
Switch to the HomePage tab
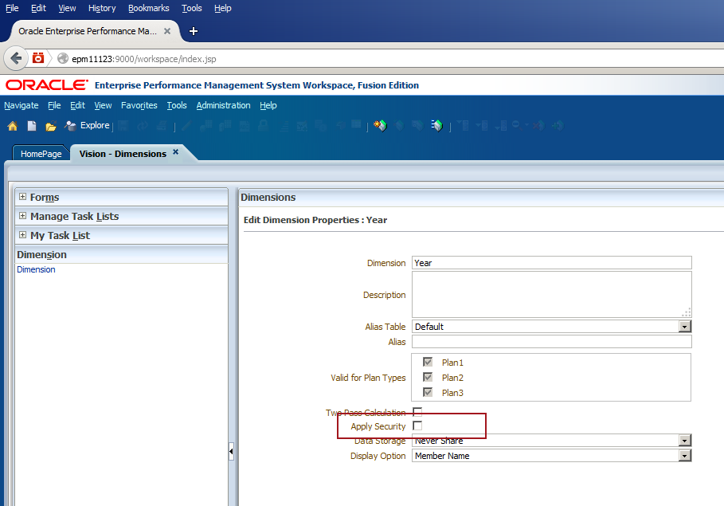pos(41,154)
